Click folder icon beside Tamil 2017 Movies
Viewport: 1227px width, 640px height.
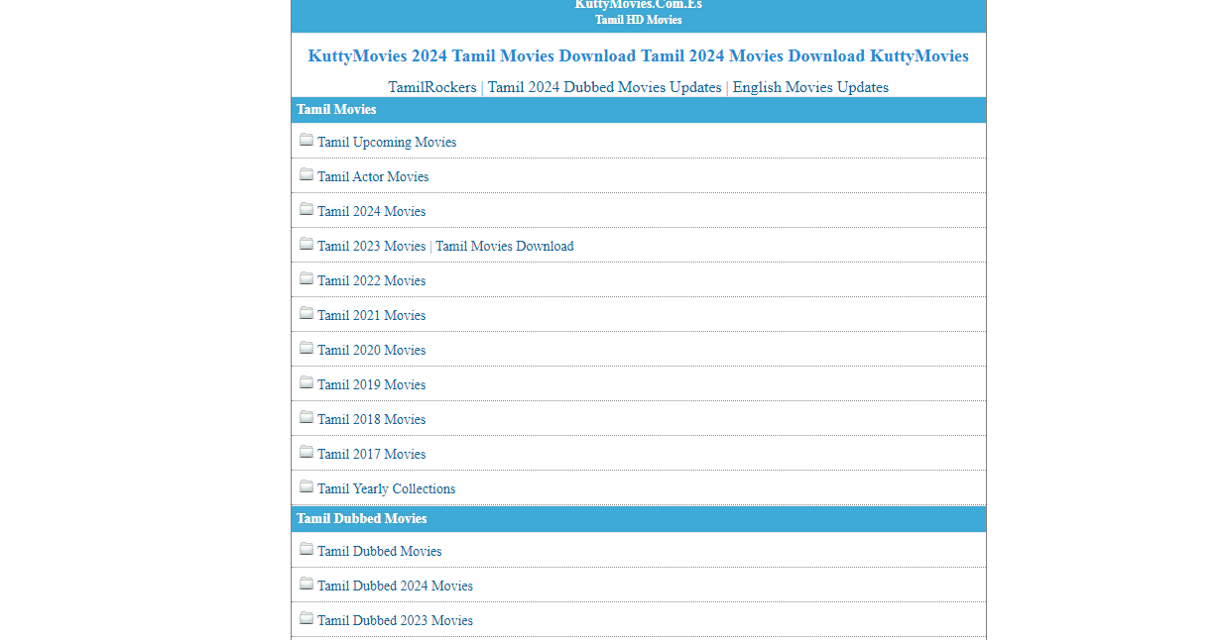[x=307, y=452]
